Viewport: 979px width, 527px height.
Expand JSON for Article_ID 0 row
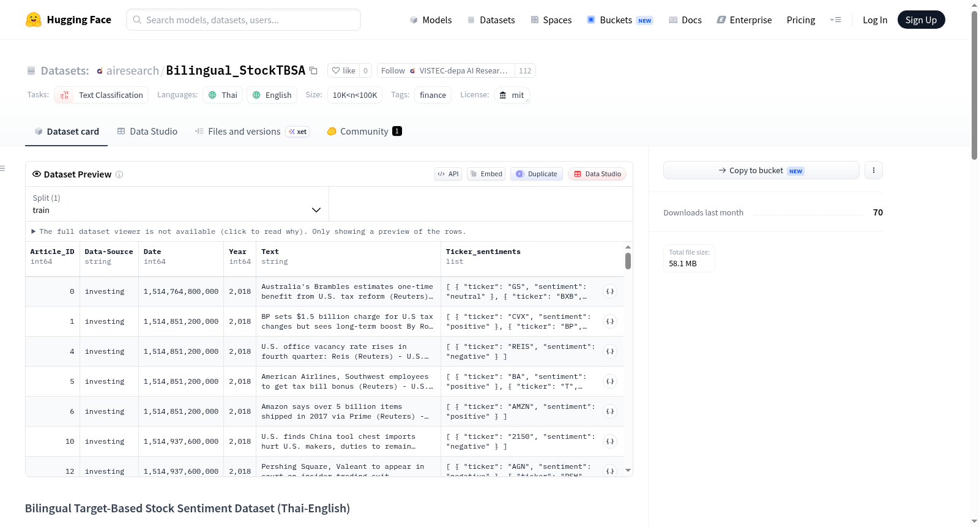tap(610, 291)
